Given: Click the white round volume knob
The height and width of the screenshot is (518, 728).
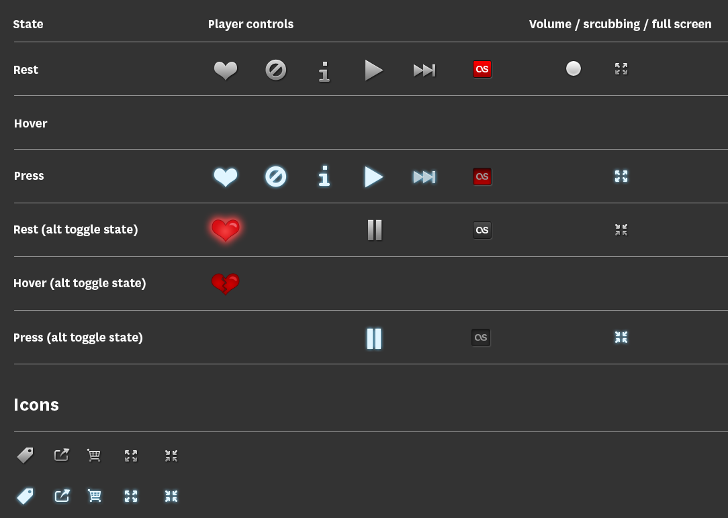Looking at the screenshot, I should click(x=574, y=68).
